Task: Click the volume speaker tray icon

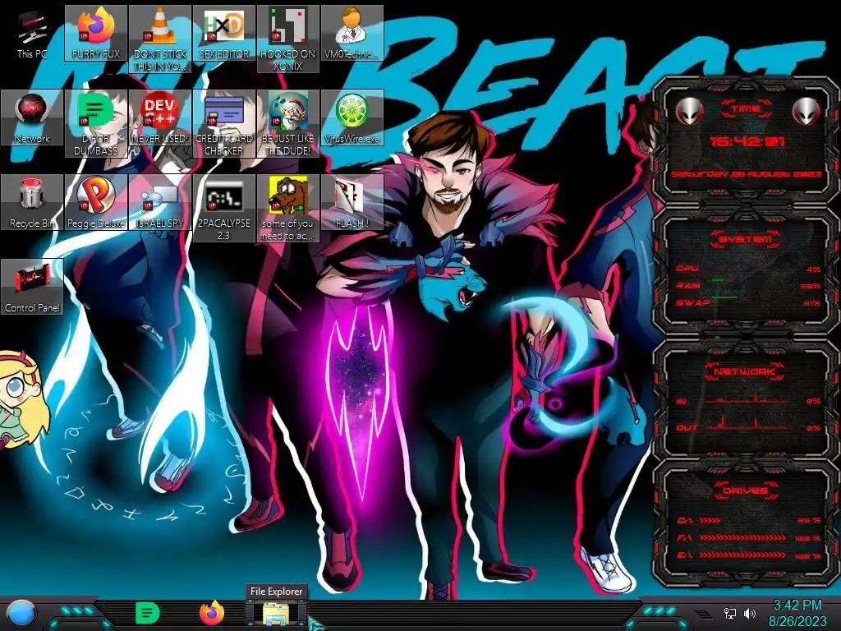Action: (750, 613)
